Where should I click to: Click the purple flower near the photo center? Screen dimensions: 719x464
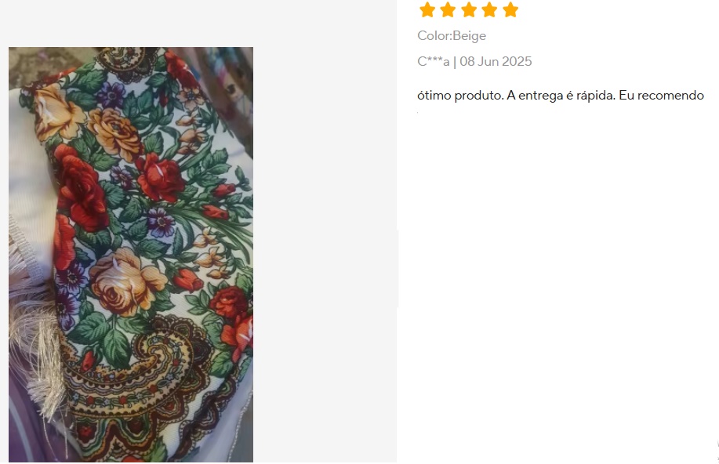click(x=161, y=223)
